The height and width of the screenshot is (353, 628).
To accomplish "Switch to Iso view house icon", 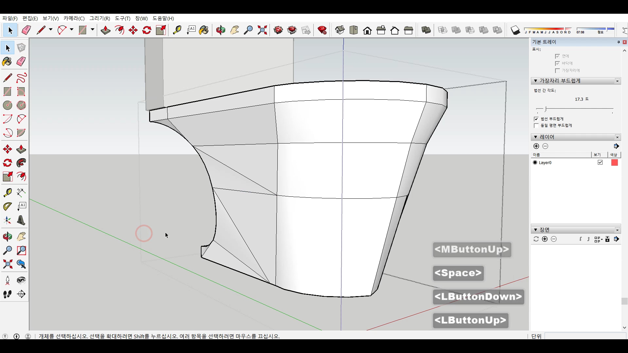I will coord(340,30).
